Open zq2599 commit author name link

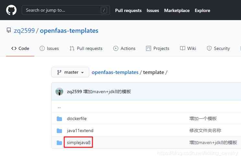point(74,92)
